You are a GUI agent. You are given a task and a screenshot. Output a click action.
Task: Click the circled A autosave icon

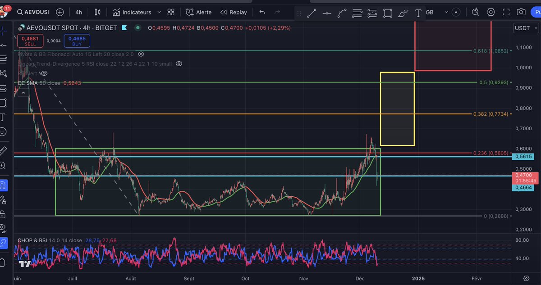tap(457, 12)
